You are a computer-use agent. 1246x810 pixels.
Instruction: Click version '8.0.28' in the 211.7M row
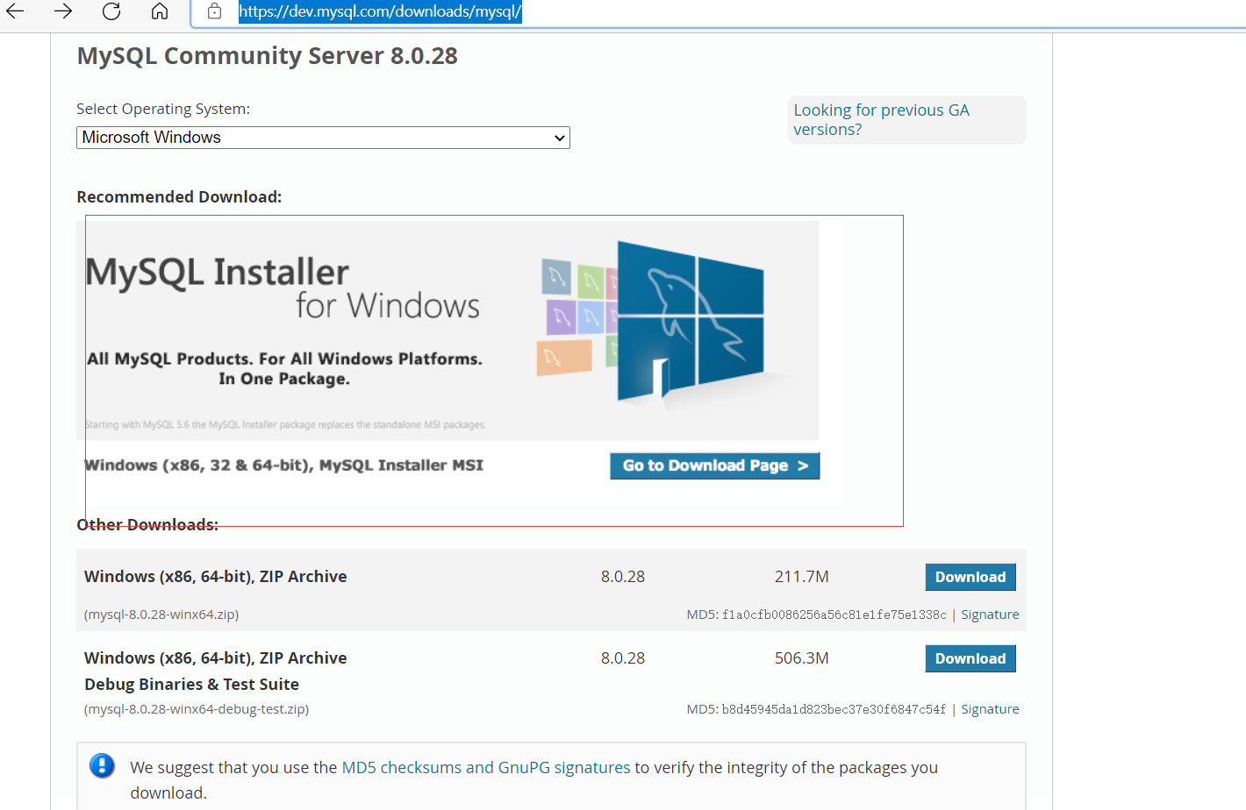[623, 577]
